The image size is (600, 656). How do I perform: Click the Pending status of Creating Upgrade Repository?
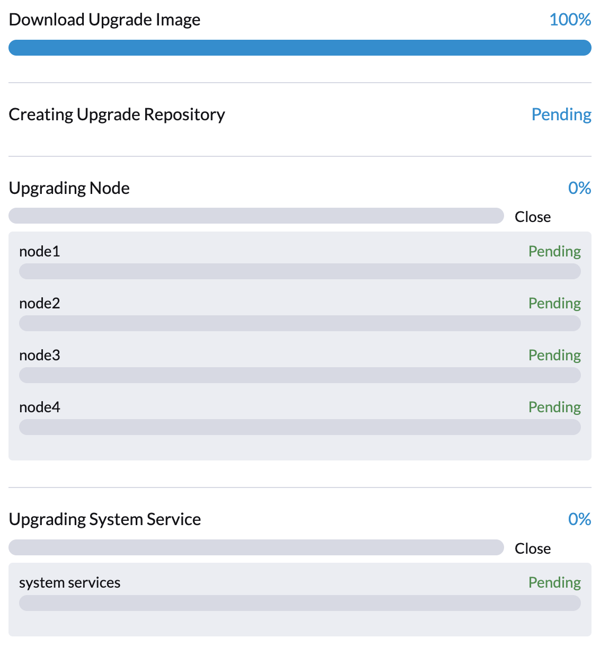click(x=561, y=114)
